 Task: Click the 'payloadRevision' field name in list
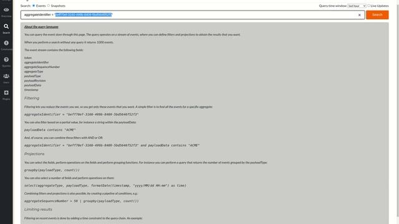click(x=35, y=80)
